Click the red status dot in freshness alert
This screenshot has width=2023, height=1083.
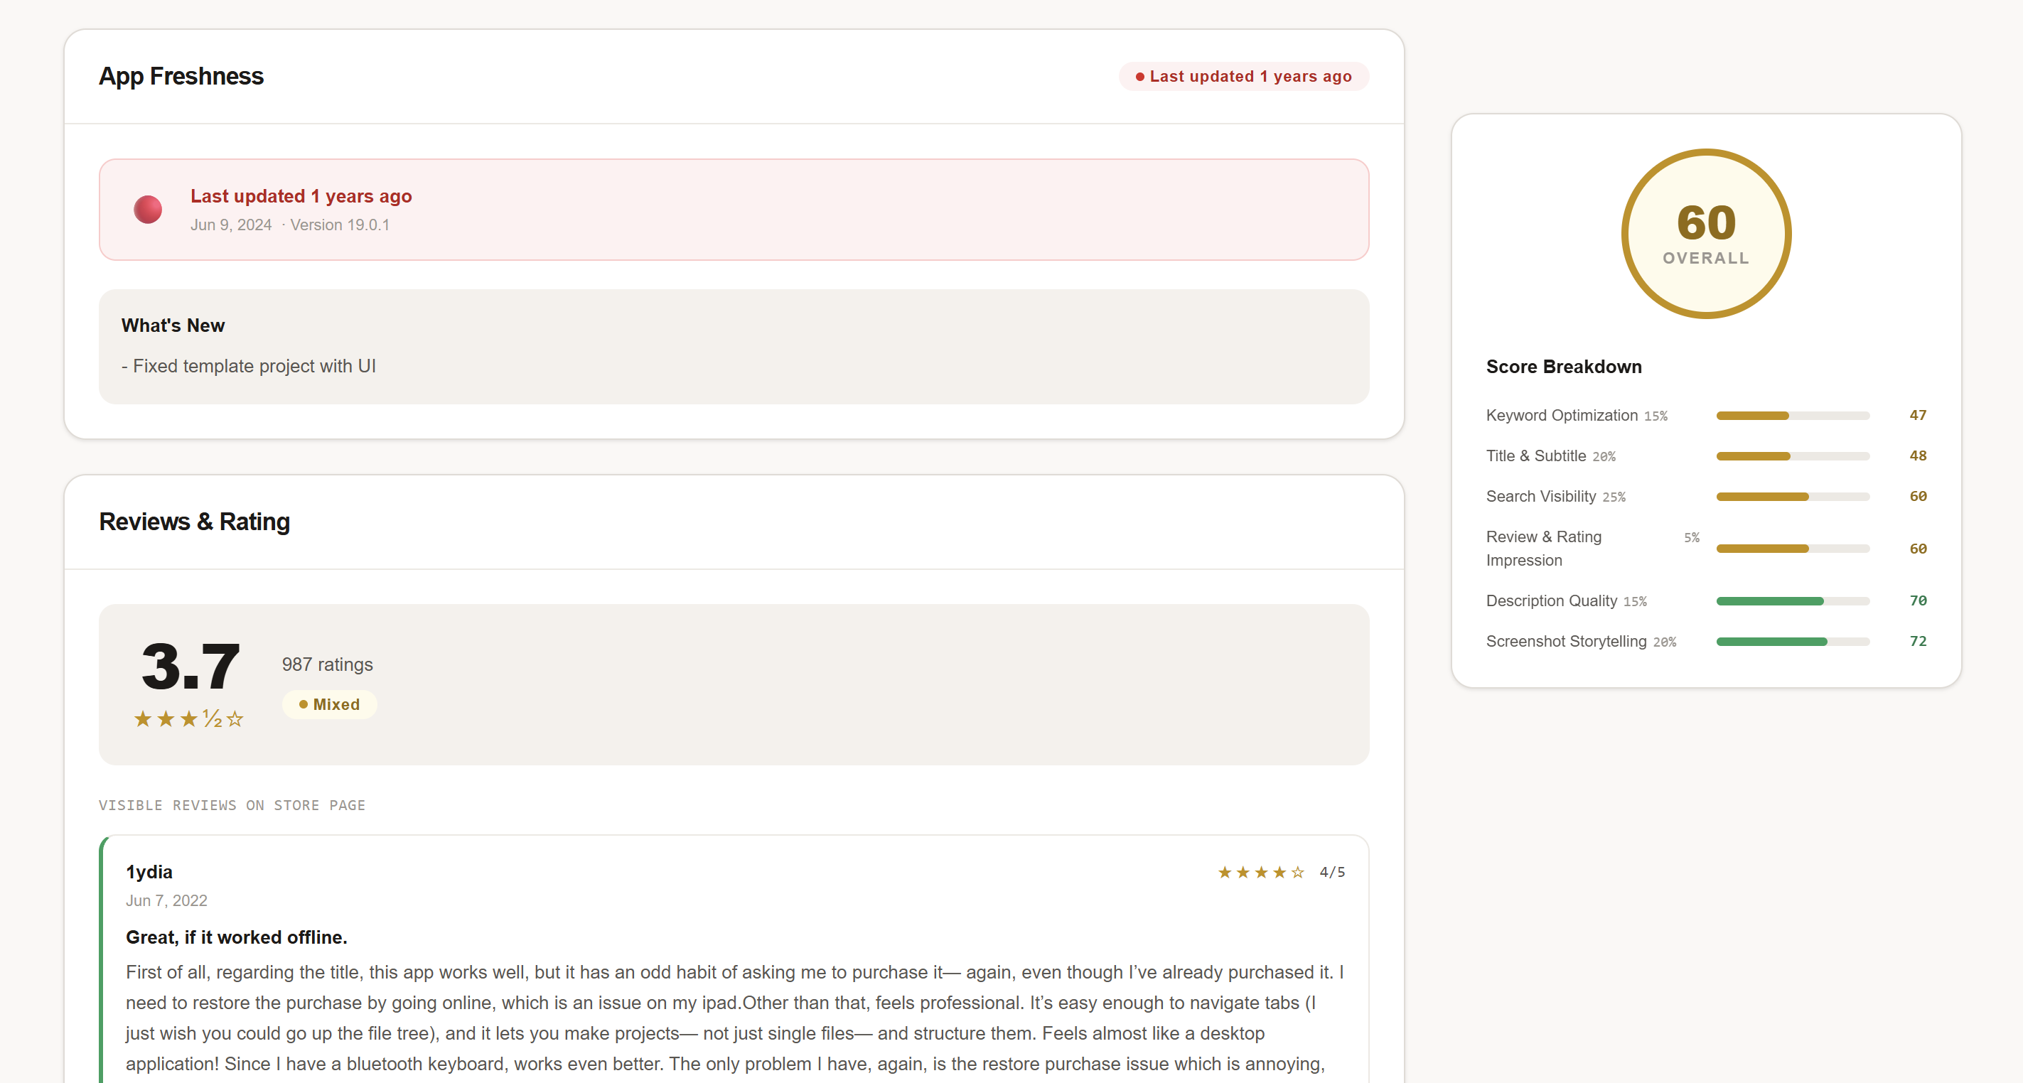[148, 210]
